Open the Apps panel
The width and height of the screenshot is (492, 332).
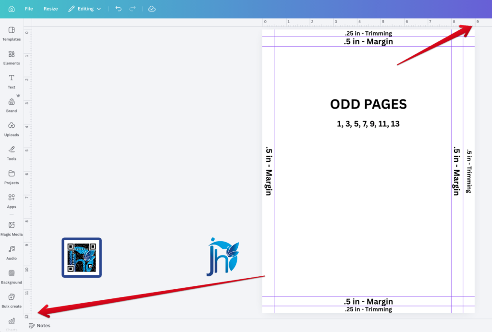coord(12,201)
